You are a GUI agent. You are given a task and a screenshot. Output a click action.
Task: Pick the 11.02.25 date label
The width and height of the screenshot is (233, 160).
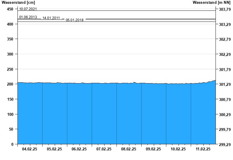203,149
